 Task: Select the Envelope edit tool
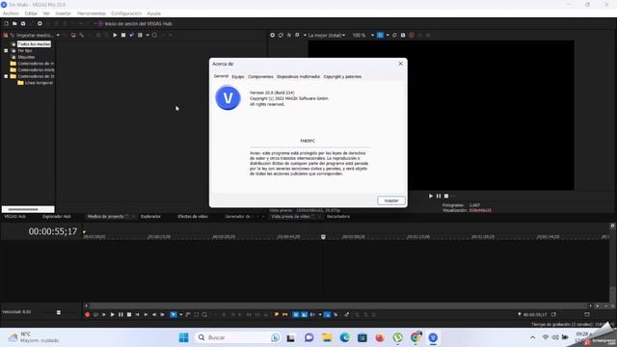pos(188,315)
